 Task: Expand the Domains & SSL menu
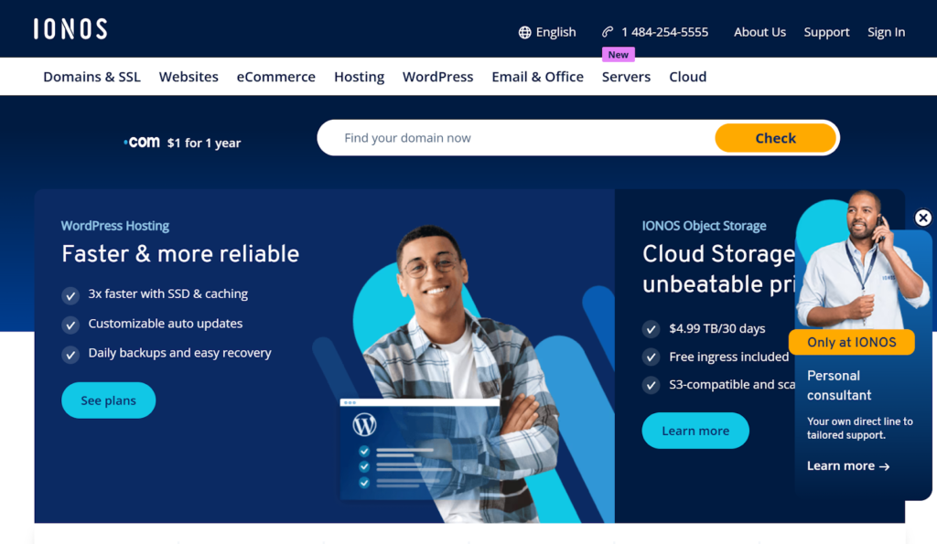(92, 77)
